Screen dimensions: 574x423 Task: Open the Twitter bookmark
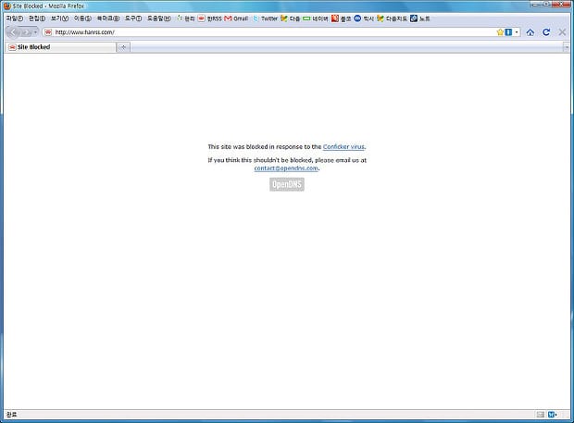pyautogui.click(x=264, y=19)
